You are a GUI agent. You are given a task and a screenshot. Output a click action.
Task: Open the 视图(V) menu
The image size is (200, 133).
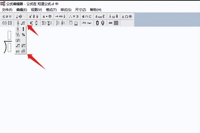(37, 10)
